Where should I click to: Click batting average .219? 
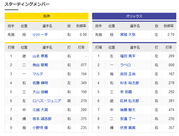(83, 101)
